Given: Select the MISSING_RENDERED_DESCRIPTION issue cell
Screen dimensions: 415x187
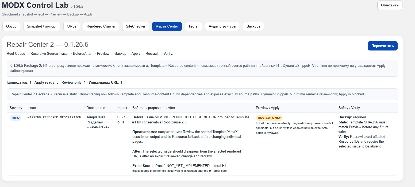Looking at the screenshot, I should [x=54, y=117].
